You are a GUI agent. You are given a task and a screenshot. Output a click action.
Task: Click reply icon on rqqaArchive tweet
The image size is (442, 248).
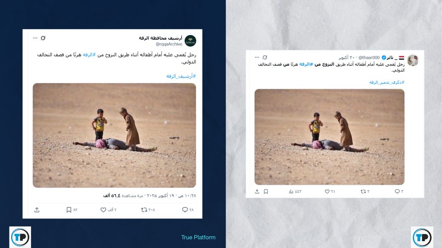coord(185,210)
